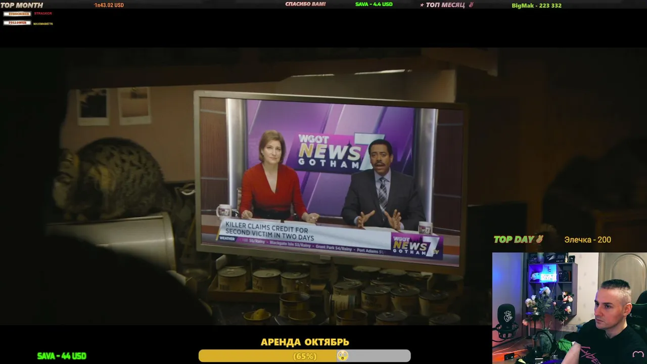Viewport: 647px width, 364px height.
Task: Click the SAVA - 44 USD bottom text
Action: coord(62,356)
